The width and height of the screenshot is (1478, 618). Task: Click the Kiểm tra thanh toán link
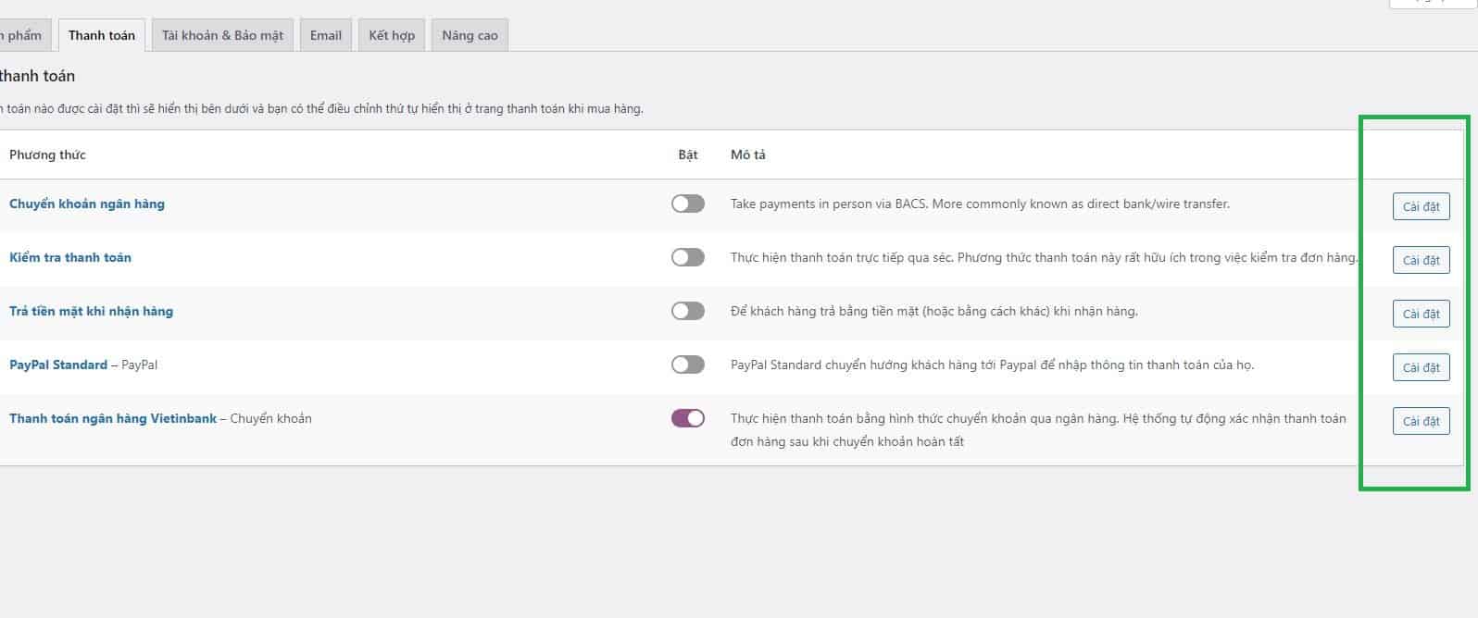70,257
